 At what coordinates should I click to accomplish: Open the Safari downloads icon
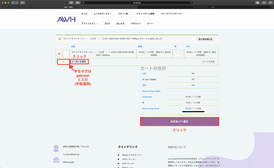(258, 3)
